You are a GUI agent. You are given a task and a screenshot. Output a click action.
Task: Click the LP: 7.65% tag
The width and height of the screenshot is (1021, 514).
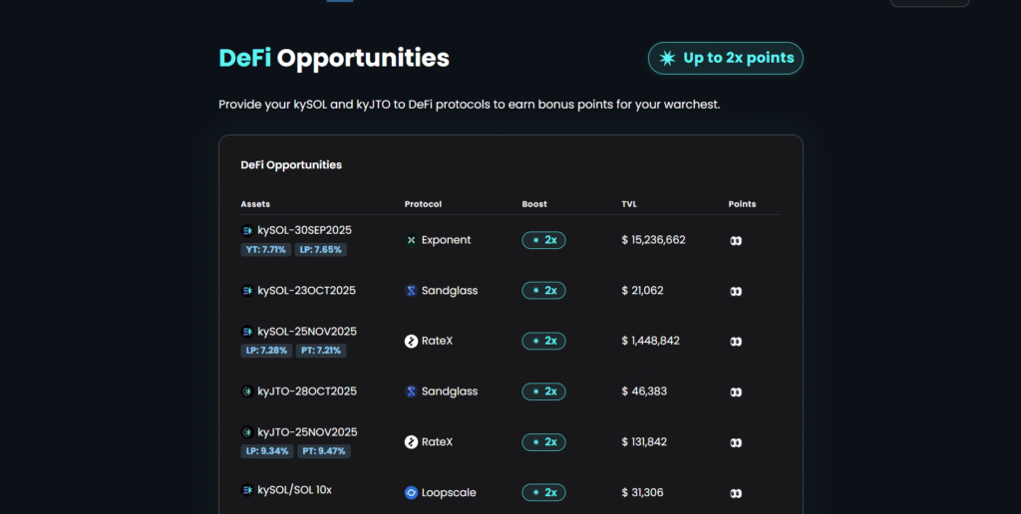click(x=320, y=250)
